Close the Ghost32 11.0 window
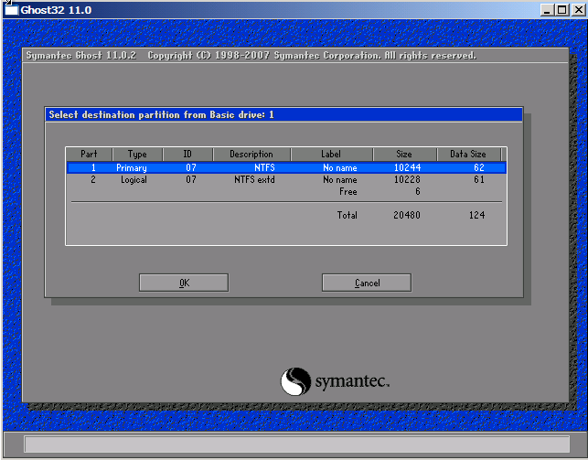Screen dimensions: 588x460 coord(578,10)
